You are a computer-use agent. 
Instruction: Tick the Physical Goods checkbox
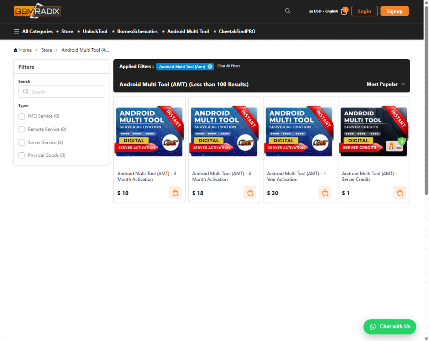[x=22, y=156]
